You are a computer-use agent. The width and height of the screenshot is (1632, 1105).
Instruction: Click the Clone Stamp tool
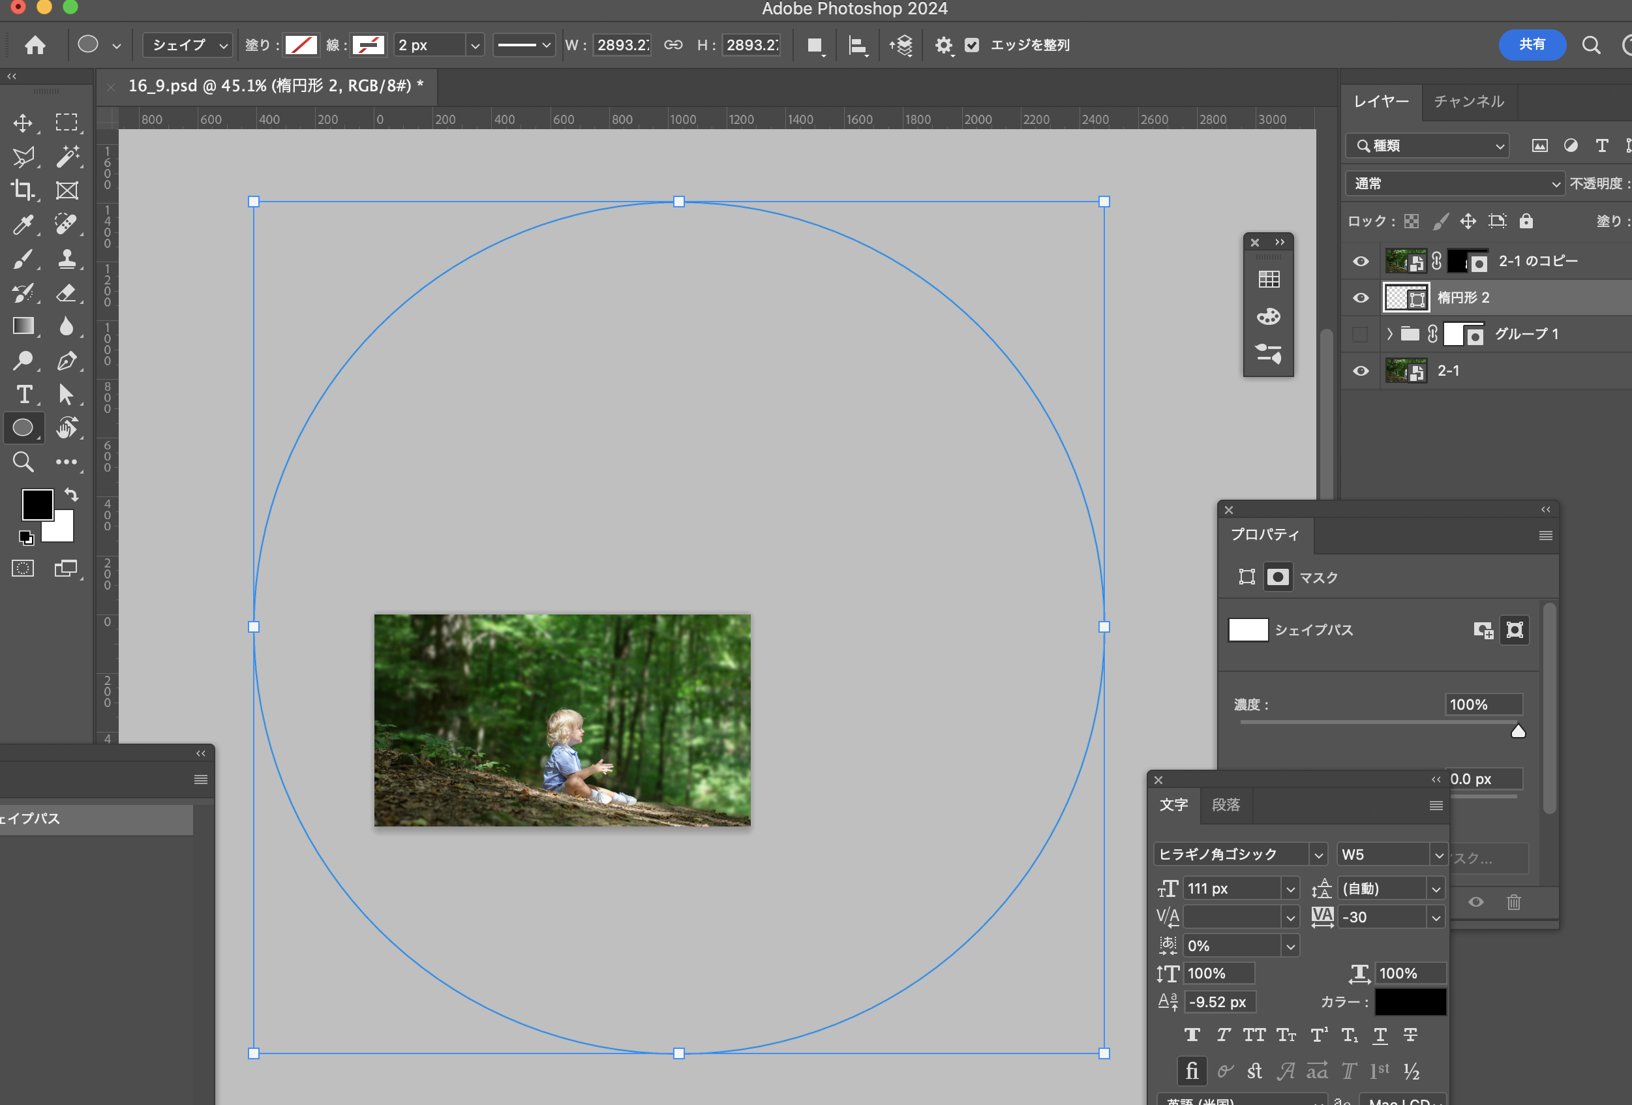pos(67,258)
